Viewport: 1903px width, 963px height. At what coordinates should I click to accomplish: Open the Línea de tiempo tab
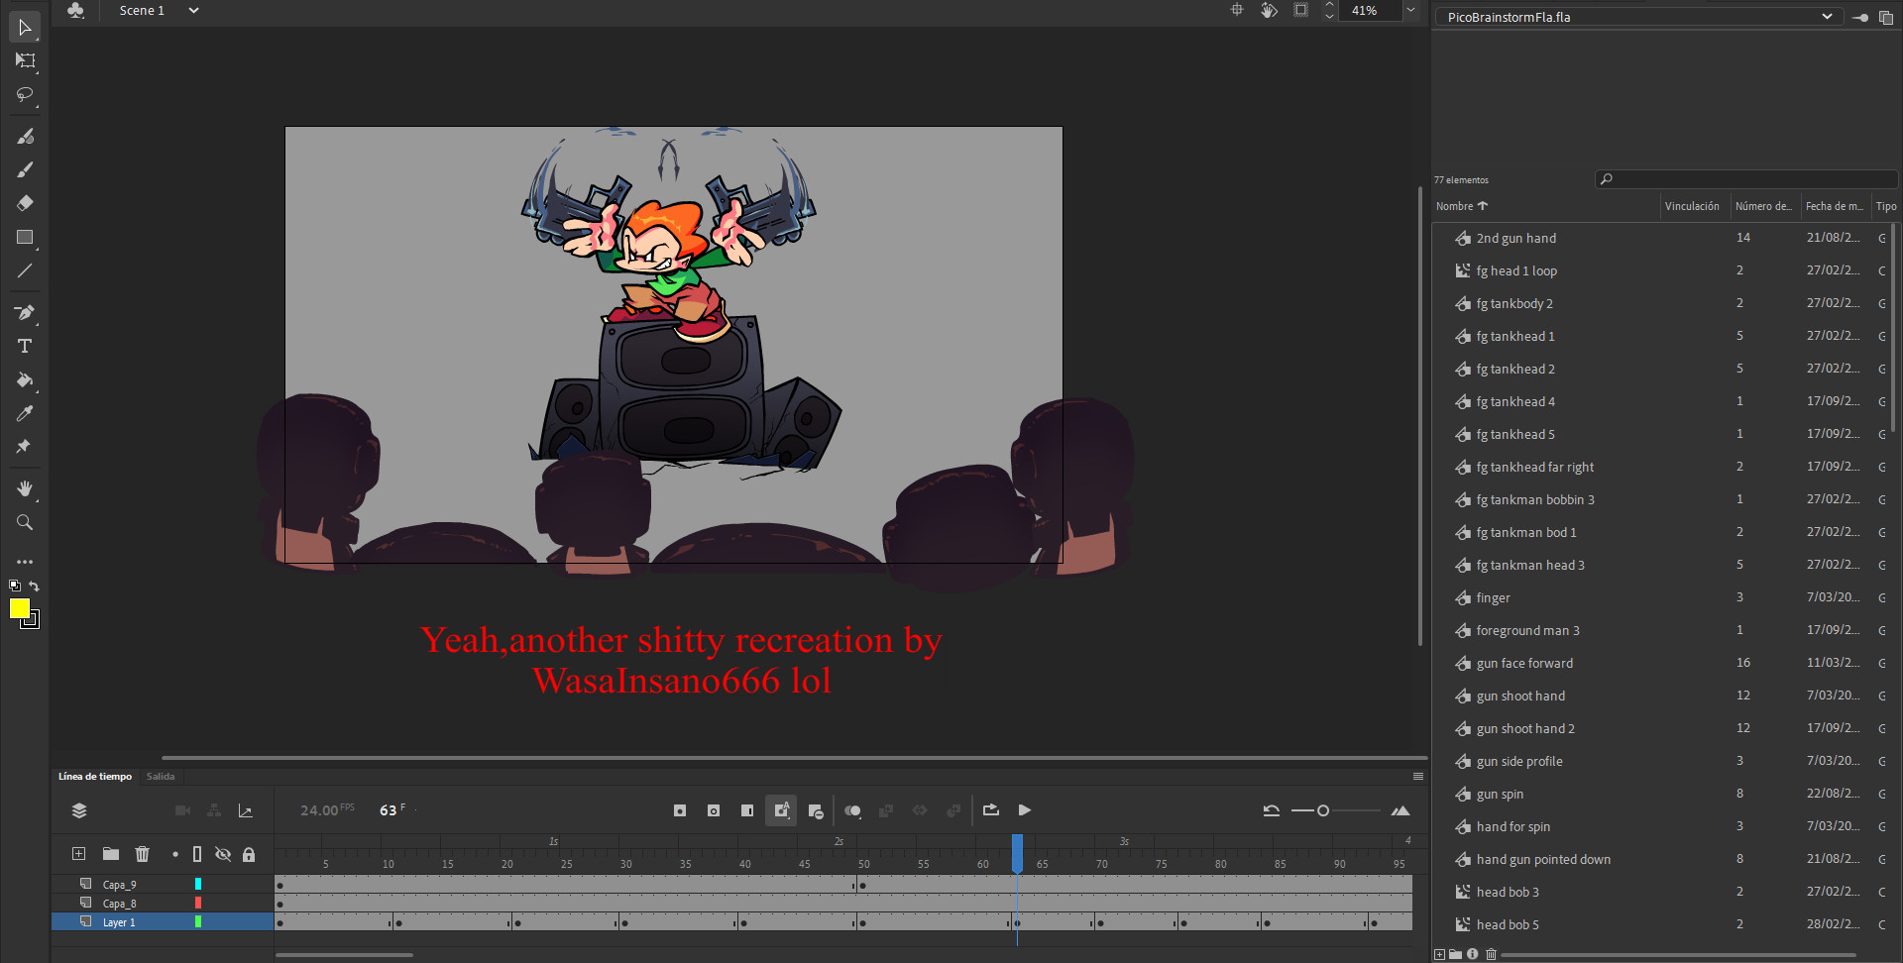[x=94, y=777]
